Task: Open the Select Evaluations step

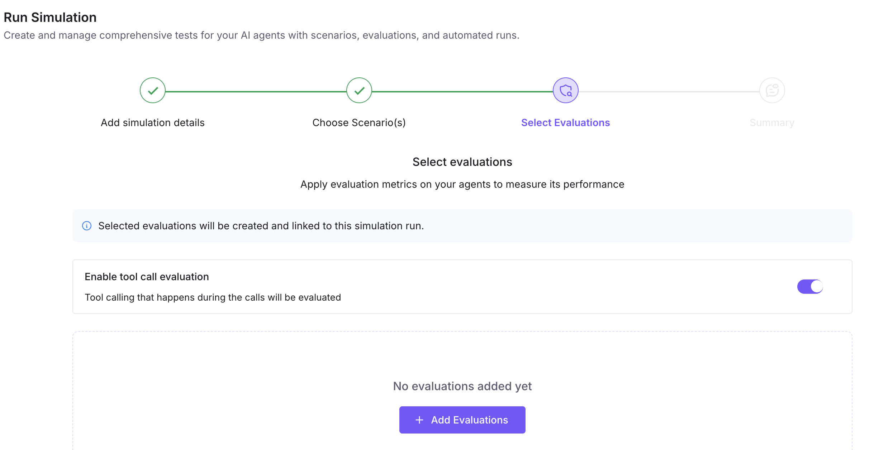Action: pyautogui.click(x=565, y=122)
